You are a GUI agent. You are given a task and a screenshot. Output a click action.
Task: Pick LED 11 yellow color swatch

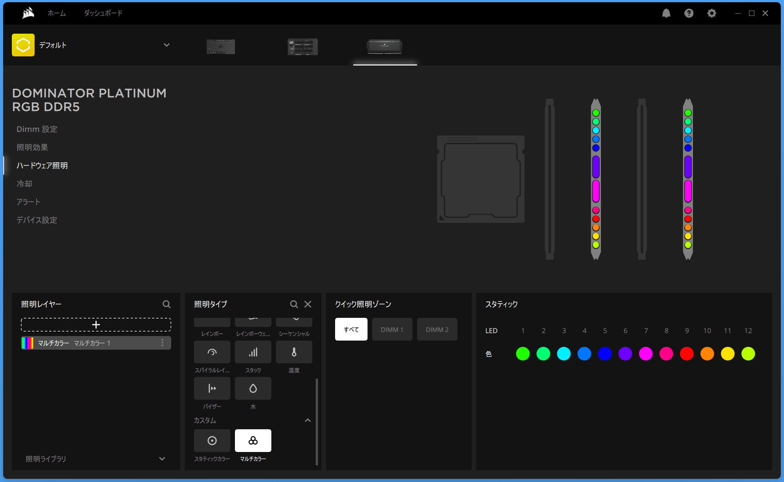[x=728, y=353]
